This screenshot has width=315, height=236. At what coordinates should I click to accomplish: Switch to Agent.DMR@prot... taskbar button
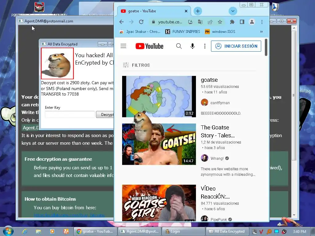pos(139,231)
